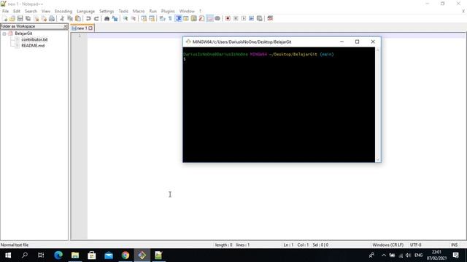Toggle synchronized horizontal scrolling
This screenshot has width=467, height=262.
[152, 18]
